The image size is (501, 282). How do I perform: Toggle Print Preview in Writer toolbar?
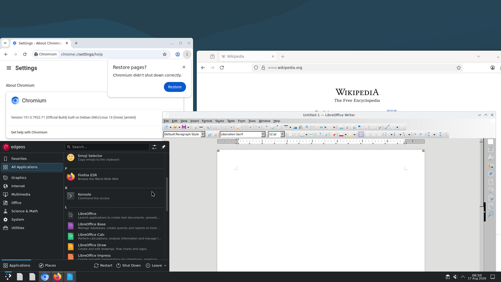tap(208, 127)
